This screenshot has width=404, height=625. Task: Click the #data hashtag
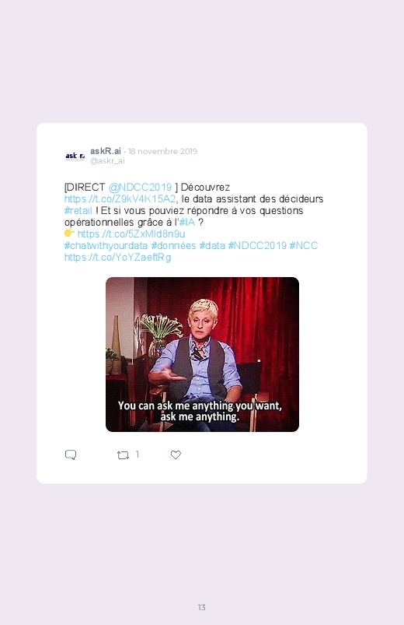pos(212,245)
